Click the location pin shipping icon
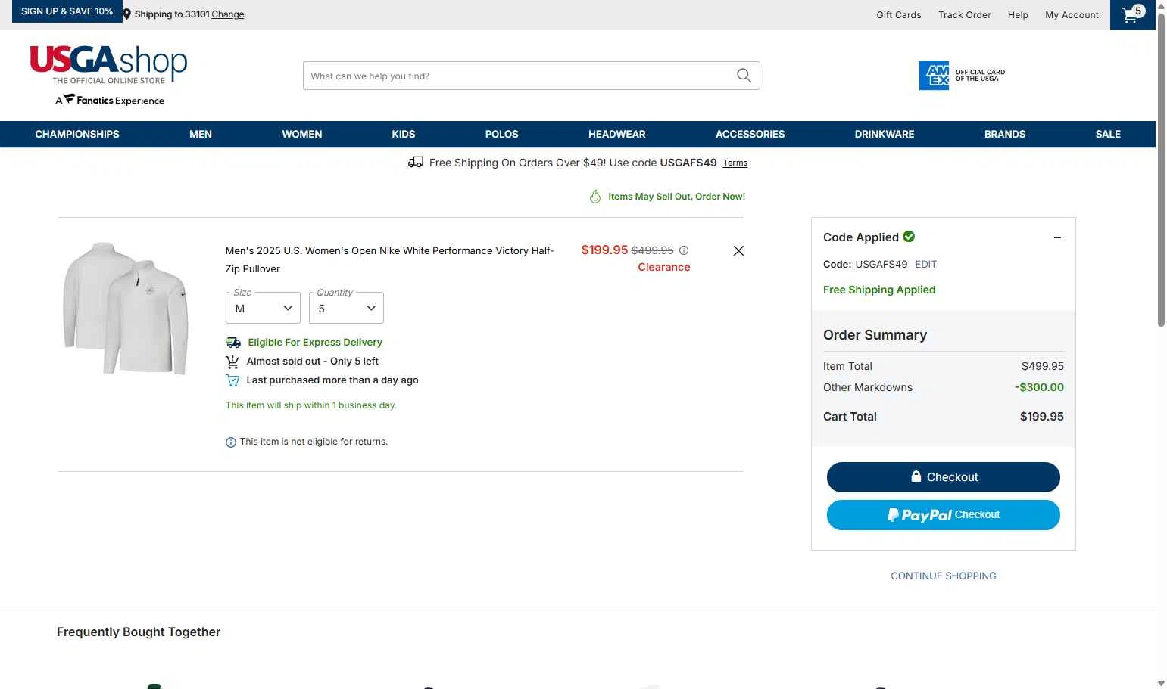The height and width of the screenshot is (689, 1167). pos(127,14)
